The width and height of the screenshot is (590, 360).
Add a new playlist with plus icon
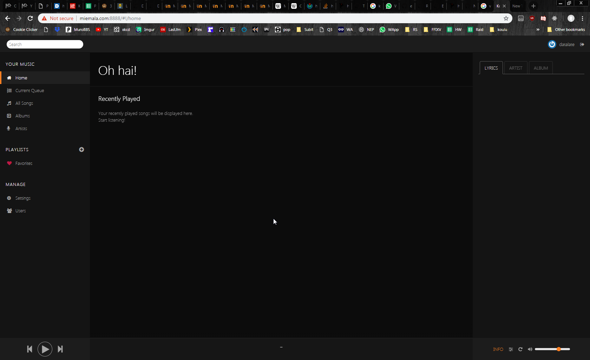coord(81,149)
